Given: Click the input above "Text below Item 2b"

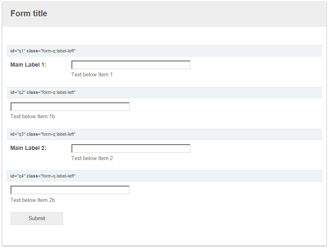Looking at the screenshot, I should (x=70, y=190).
